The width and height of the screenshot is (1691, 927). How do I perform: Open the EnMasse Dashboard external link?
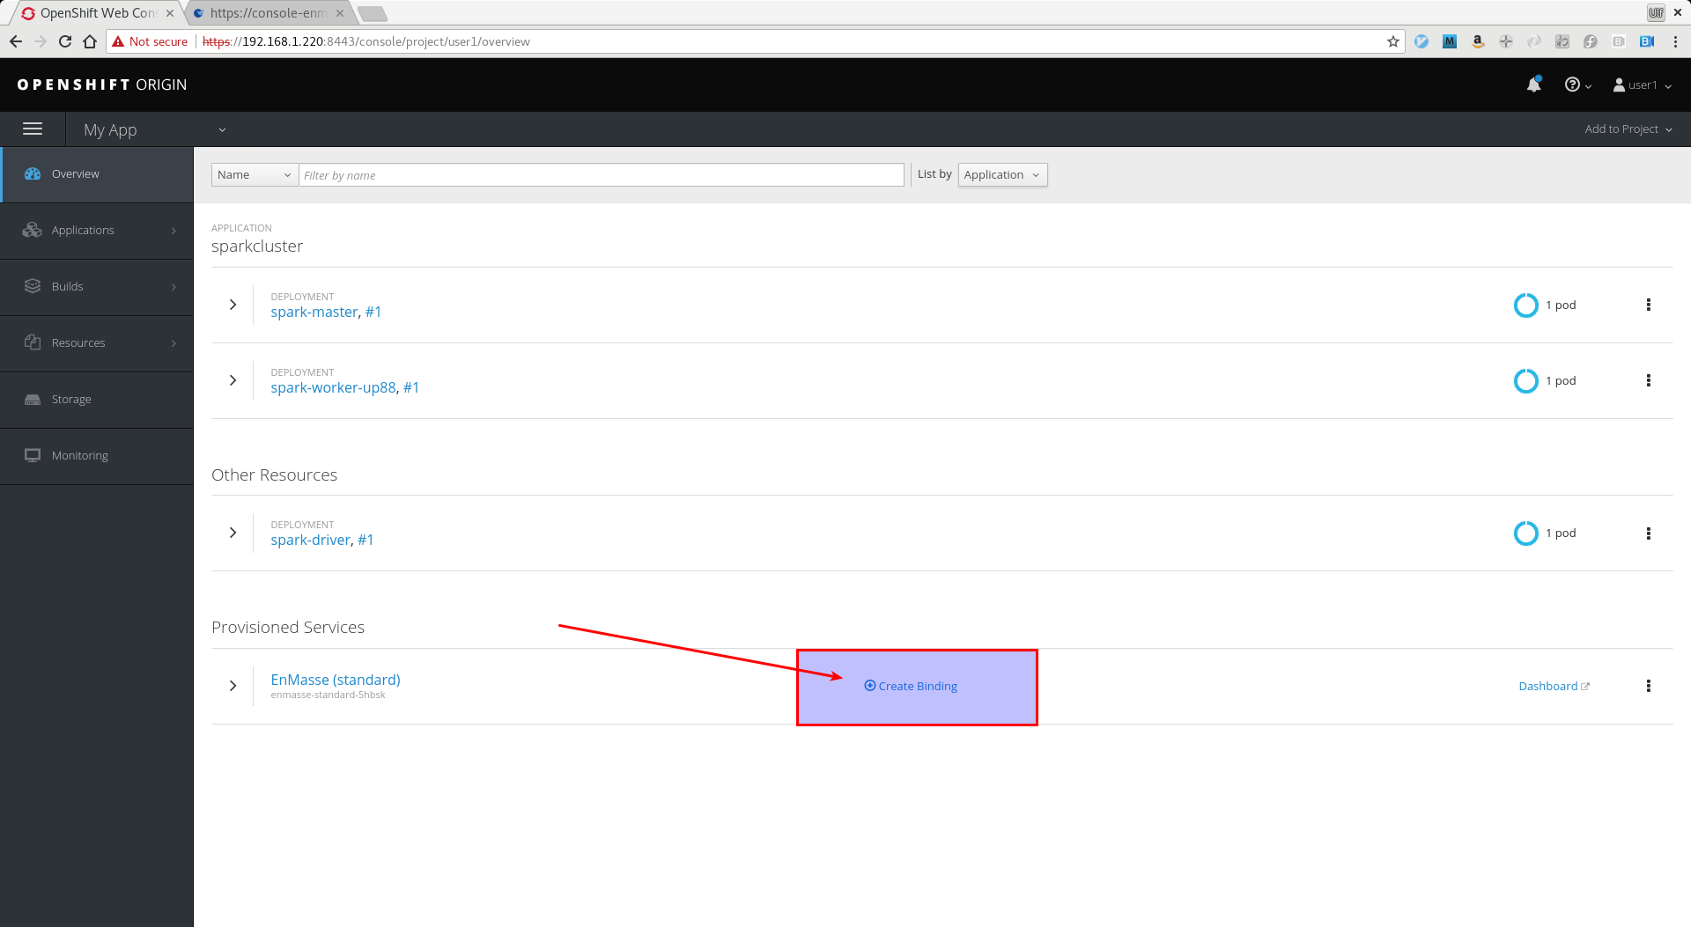pyautogui.click(x=1554, y=686)
